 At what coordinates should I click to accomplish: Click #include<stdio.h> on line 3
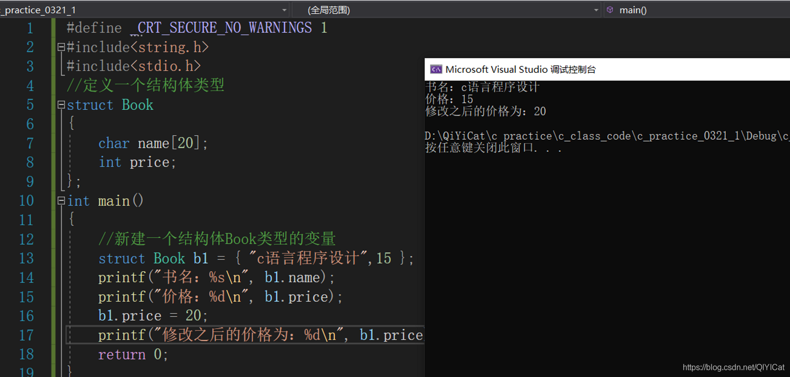click(134, 66)
